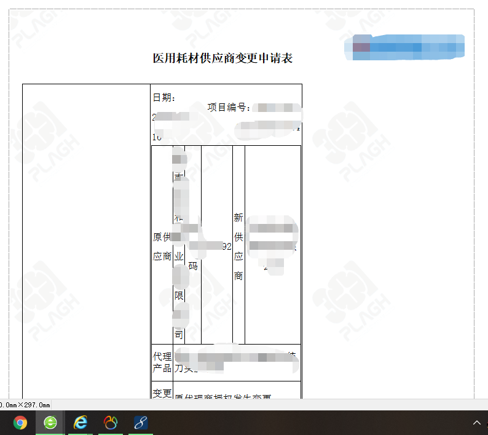This screenshot has height=435, width=488.
Task: Click the 代理产品 row label
Action: [162, 362]
